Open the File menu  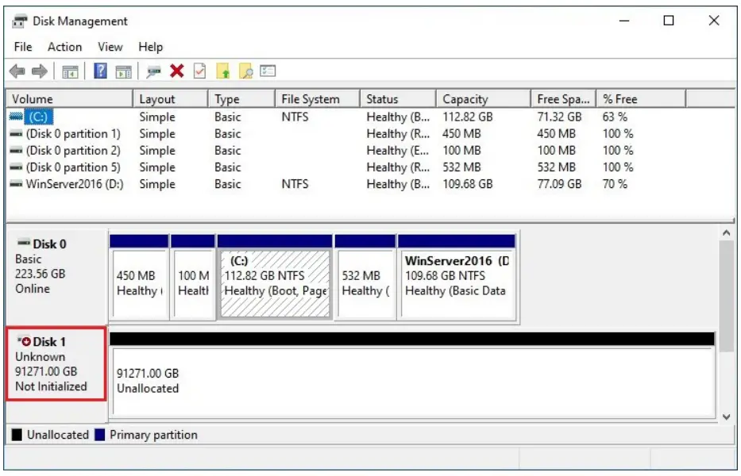(22, 47)
